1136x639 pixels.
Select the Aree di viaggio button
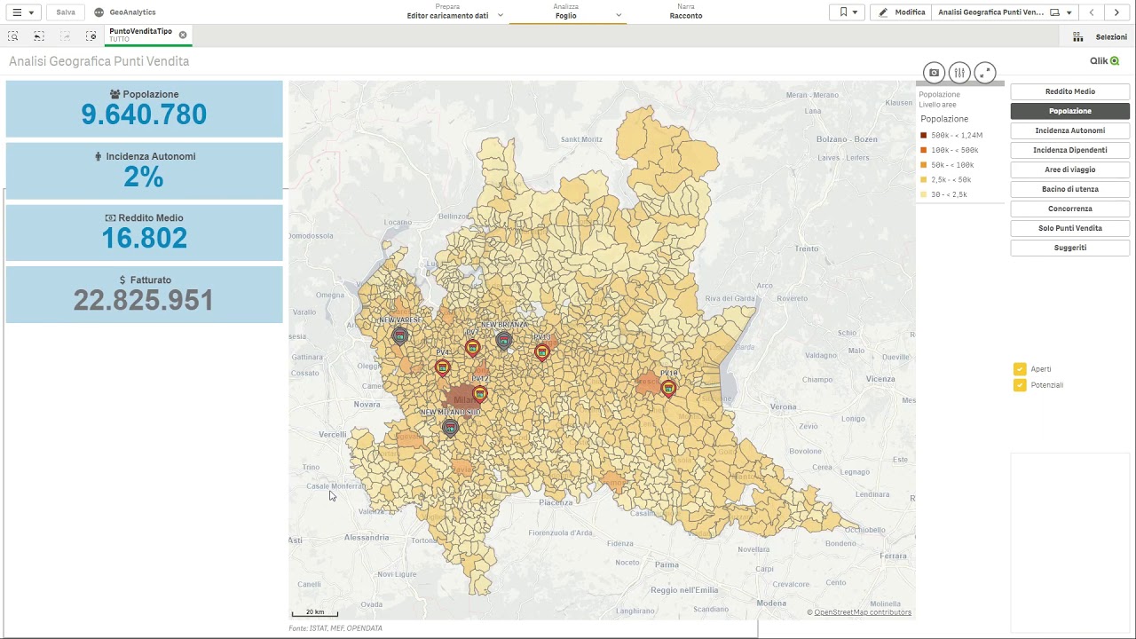point(1070,170)
